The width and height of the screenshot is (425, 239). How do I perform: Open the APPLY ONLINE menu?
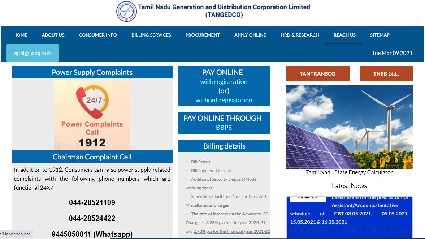tap(250, 35)
